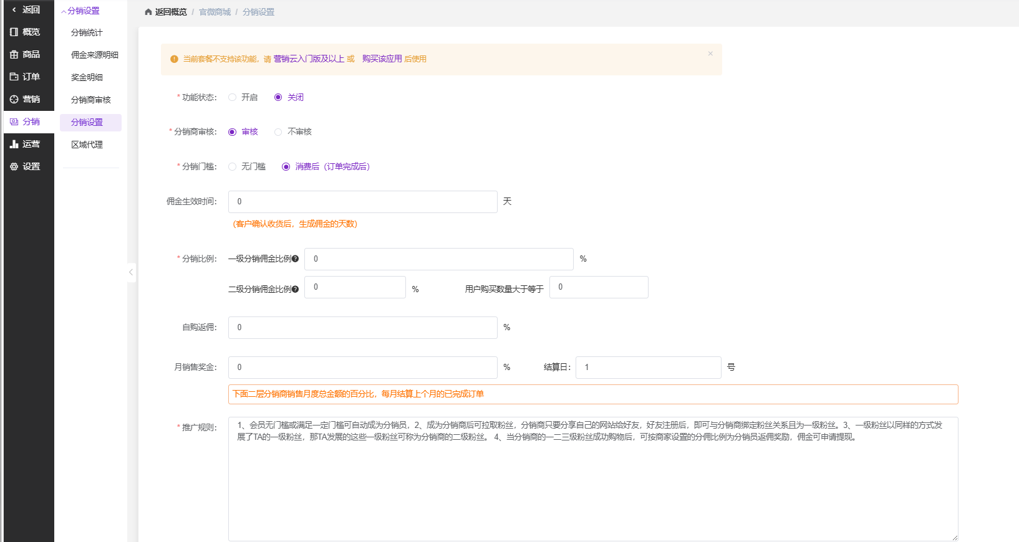Choose 审核 for 分销商审核
The width and height of the screenshot is (1019, 542).
pyautogui.click(x=243, y=131)
